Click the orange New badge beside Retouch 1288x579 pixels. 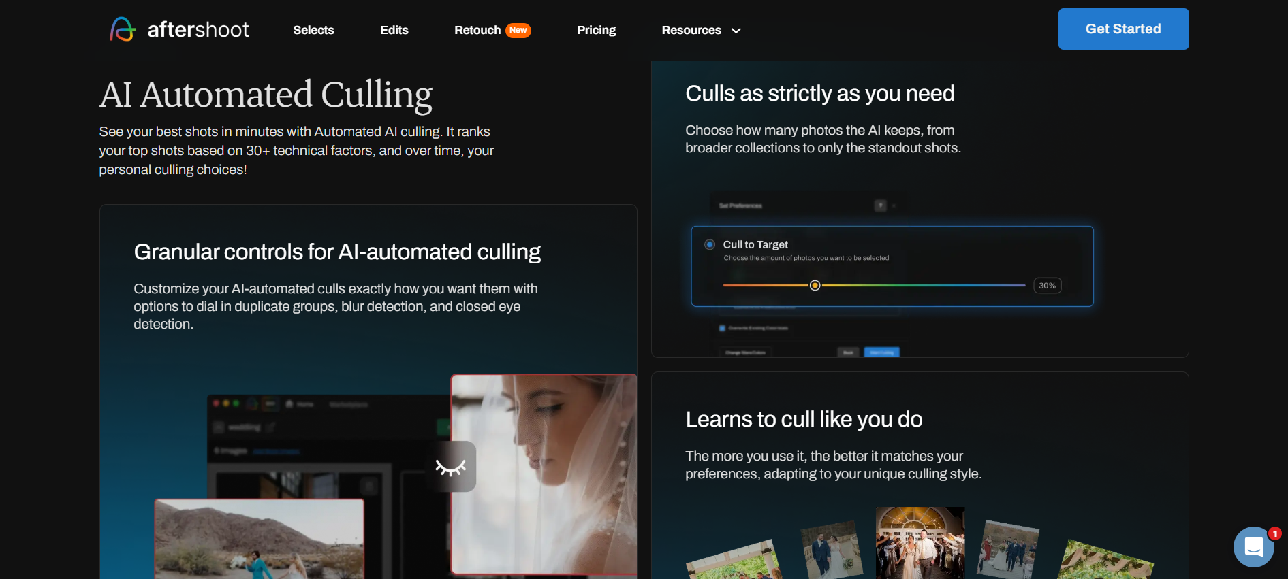point(518,30)
